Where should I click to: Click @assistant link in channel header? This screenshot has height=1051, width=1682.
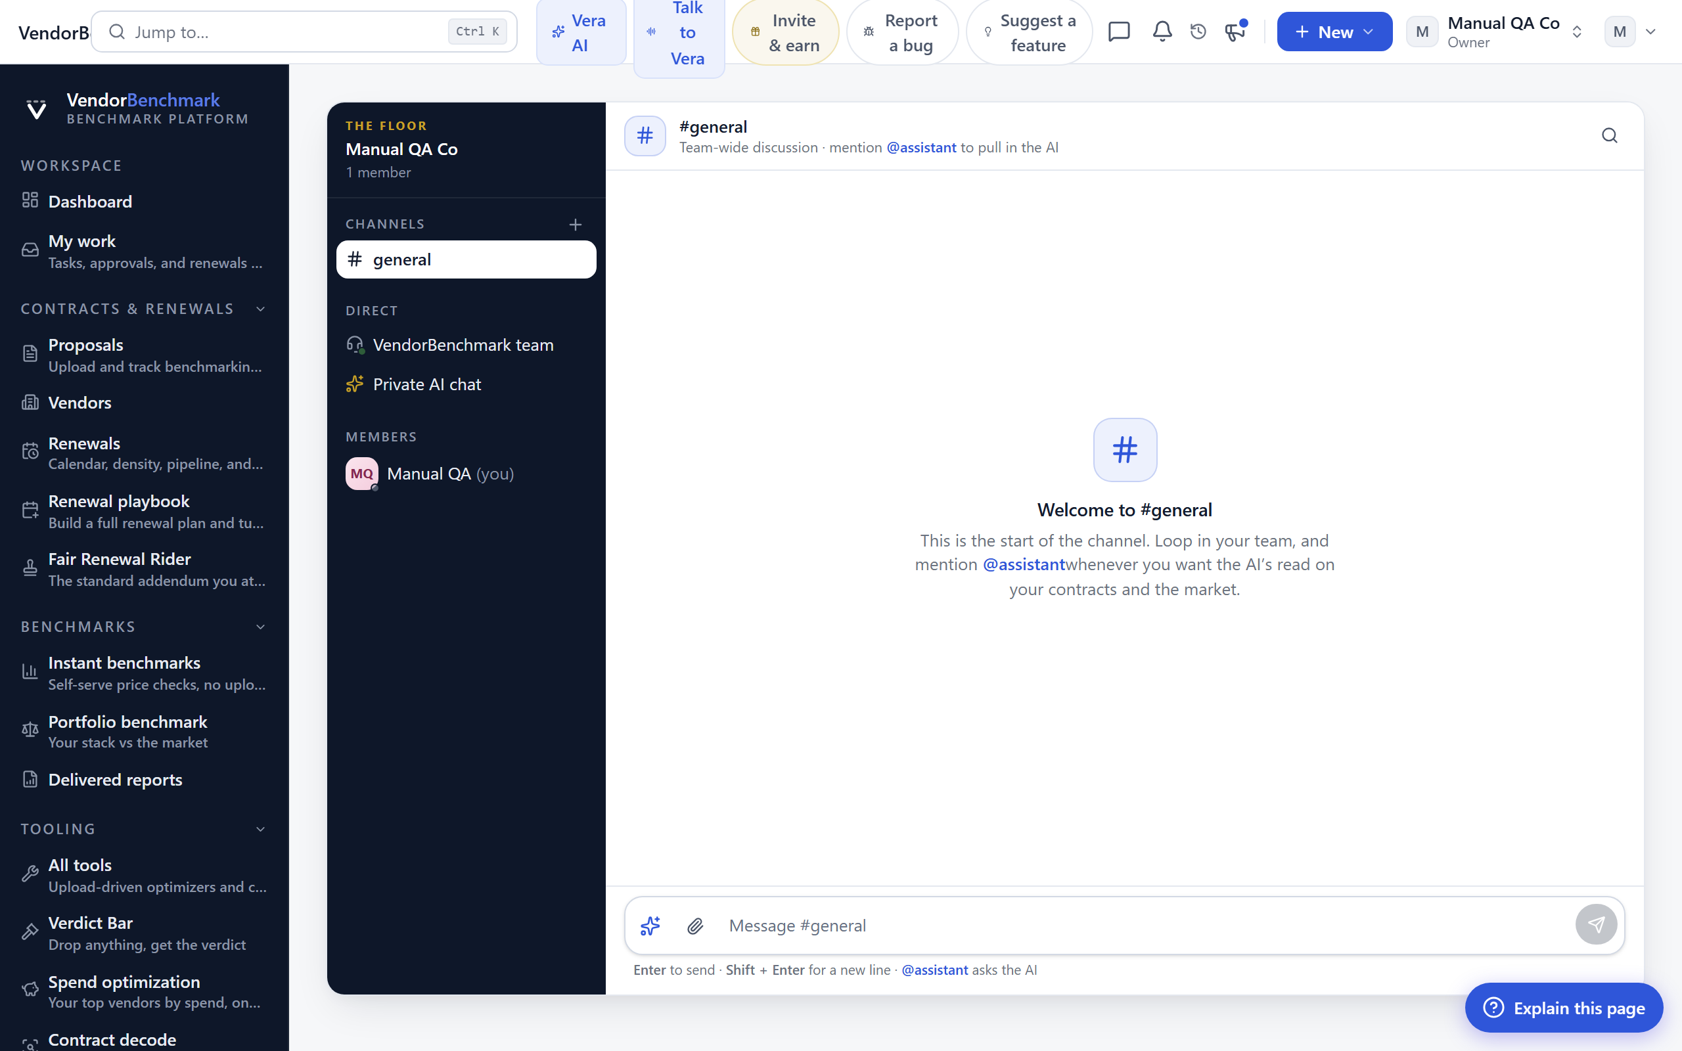coord(921,147)
